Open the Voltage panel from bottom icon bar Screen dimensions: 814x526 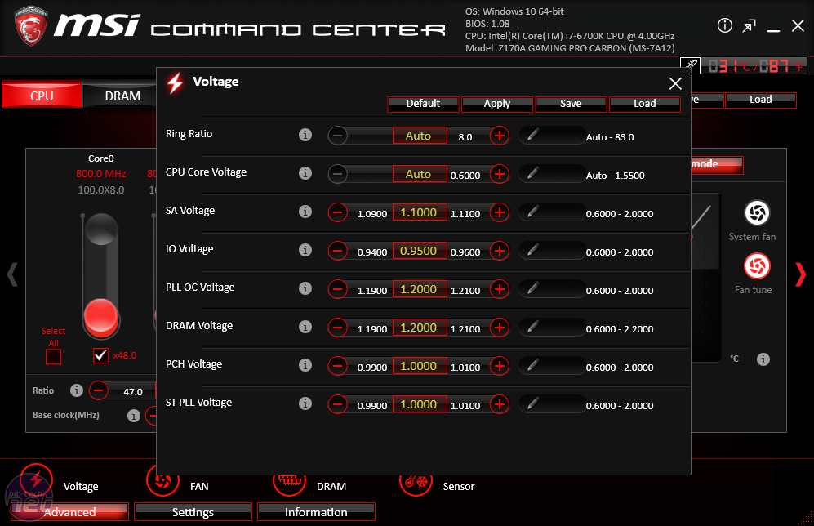(x=37, y=481)
